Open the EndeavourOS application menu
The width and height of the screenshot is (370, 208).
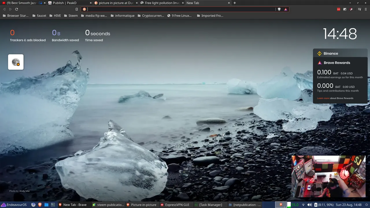click(14, 205)
